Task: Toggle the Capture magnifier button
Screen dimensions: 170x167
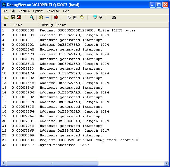Action: (x=32, y=18)
